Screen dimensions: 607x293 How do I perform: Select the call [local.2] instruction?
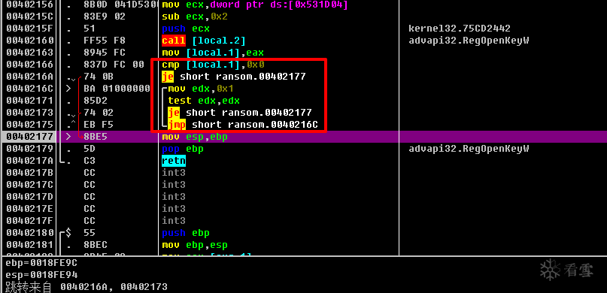coord(204,41)
